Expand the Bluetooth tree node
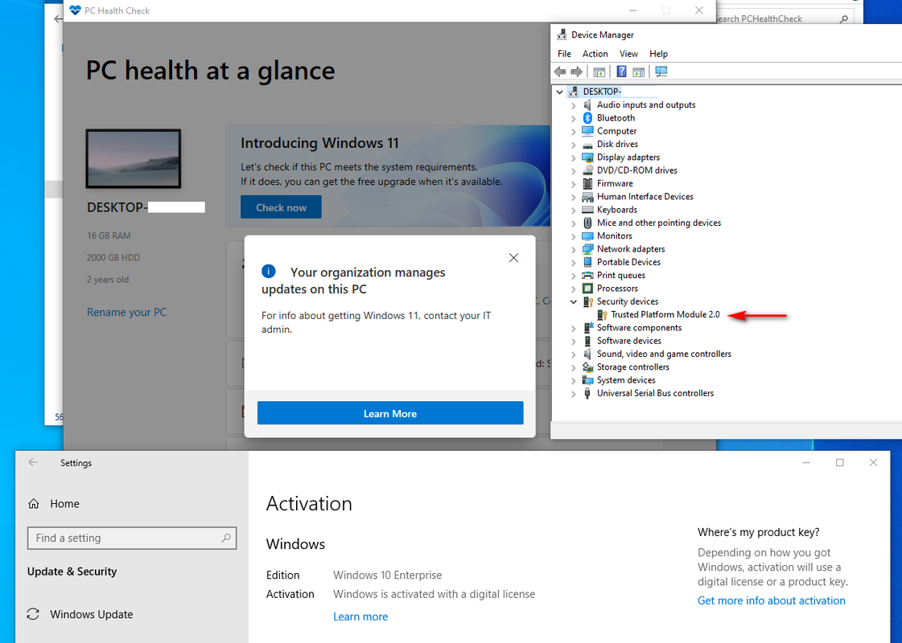Image resolution: width=902 pixels, height=643 pixels. (x=573, y=118)
